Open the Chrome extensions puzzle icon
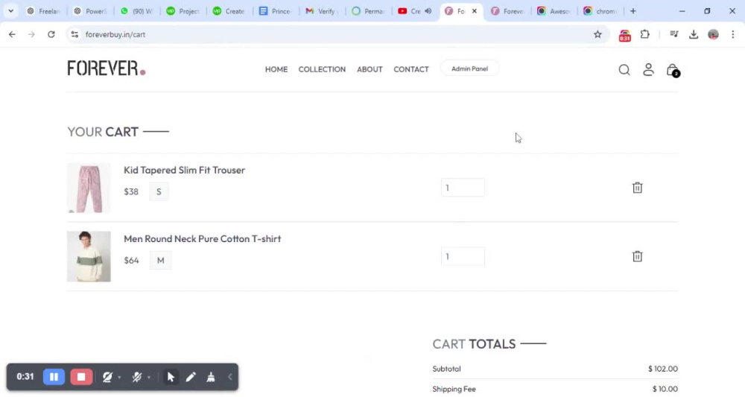 (644, 34)
